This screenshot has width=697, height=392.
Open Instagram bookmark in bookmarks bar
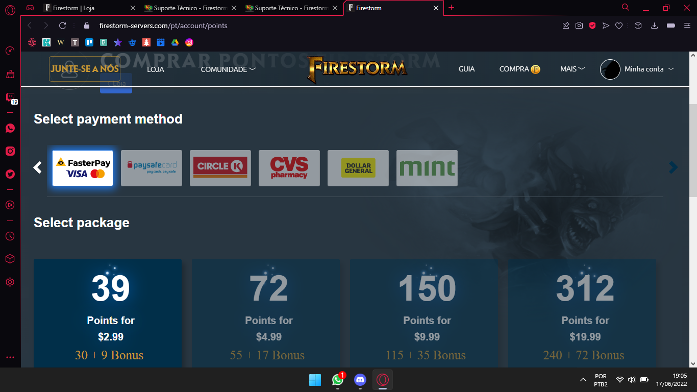coord(189,42)
